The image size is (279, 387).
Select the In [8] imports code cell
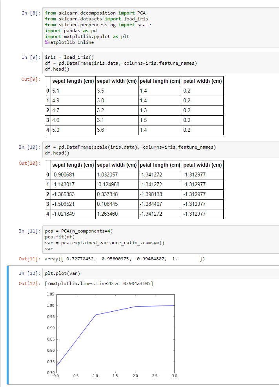[161, 27]
